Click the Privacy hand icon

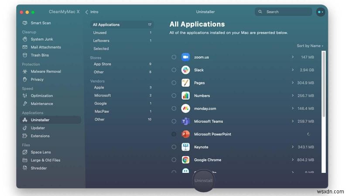pyautogui.click(x=25, y=79)
